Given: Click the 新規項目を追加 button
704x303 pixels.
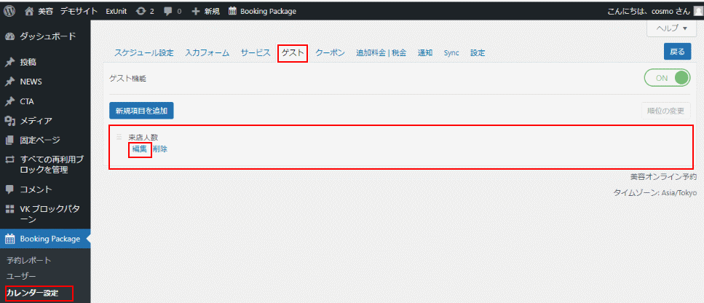Looking at the screenshot, I should coord(141,111).
